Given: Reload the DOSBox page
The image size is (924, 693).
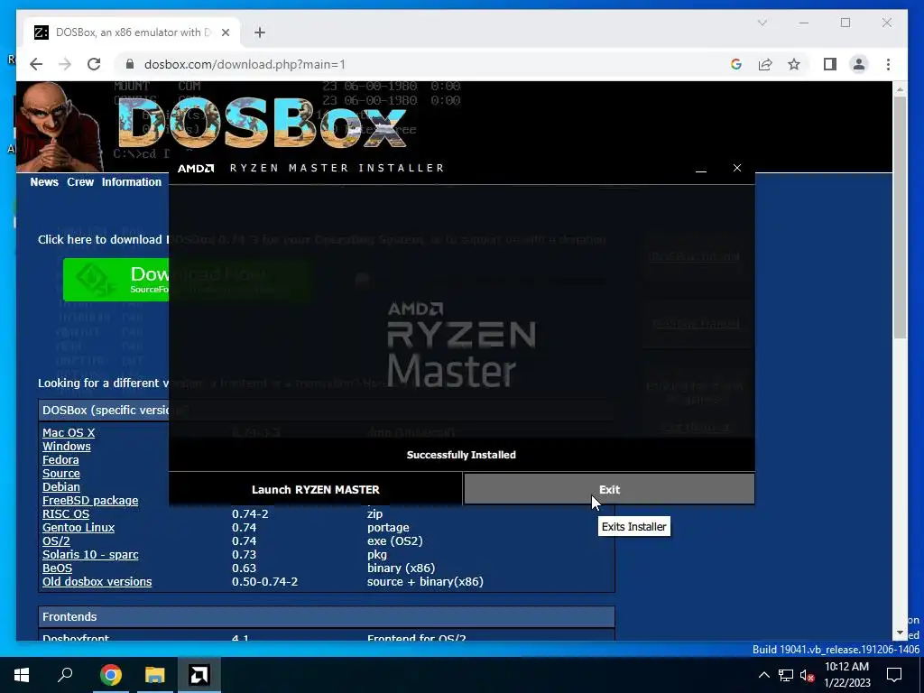Looking at the screenshot, I should click(x=94, y=64).
